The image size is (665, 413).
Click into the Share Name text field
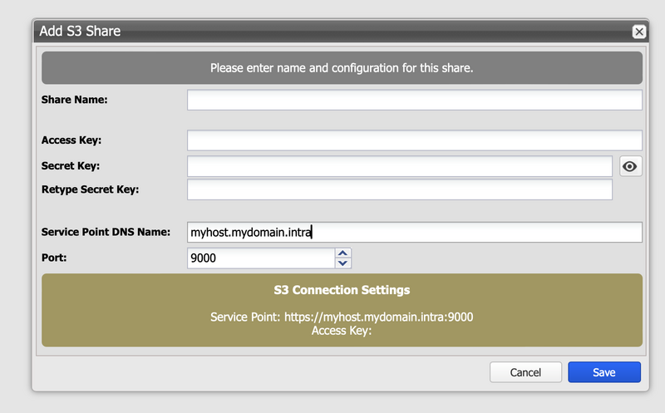coord(414,100)
